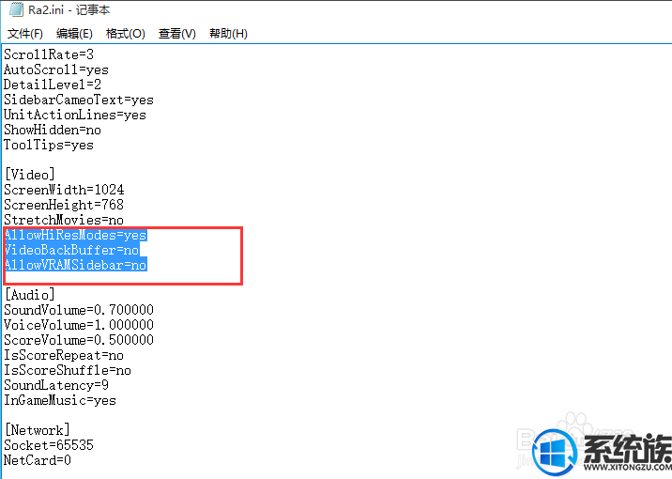Open the 格式(O) menu
This screenshot has height=479, width=672.
126,34
